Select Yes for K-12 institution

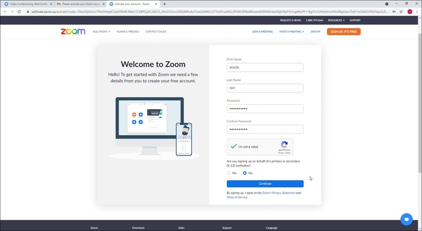(x=229, y=173)
